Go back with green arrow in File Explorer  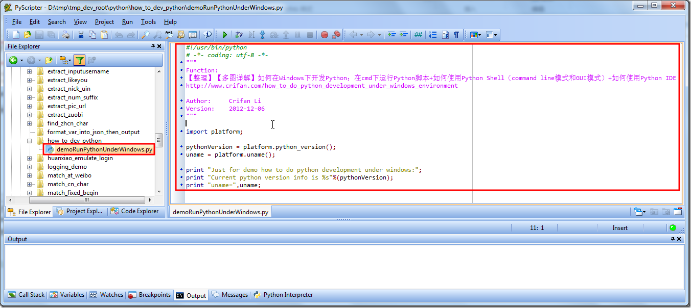[x=13, y=60]
